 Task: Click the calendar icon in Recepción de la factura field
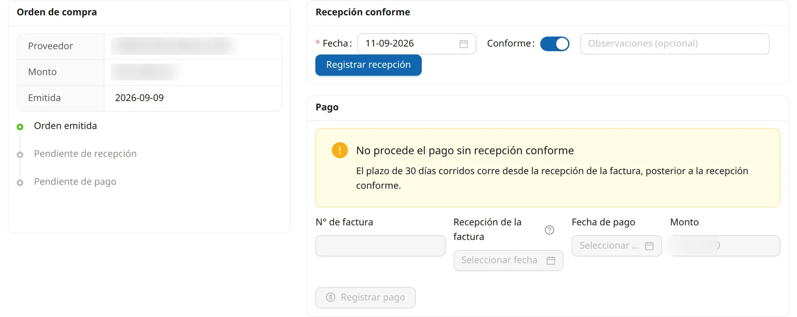click(x=551, y=260)
